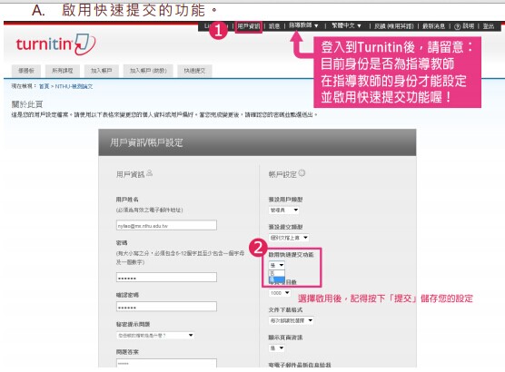Image resolution: width=505 pixels, height=372 pixels.
Task: Switch to the 加入帳戶 tab
Action: point(102,71)
